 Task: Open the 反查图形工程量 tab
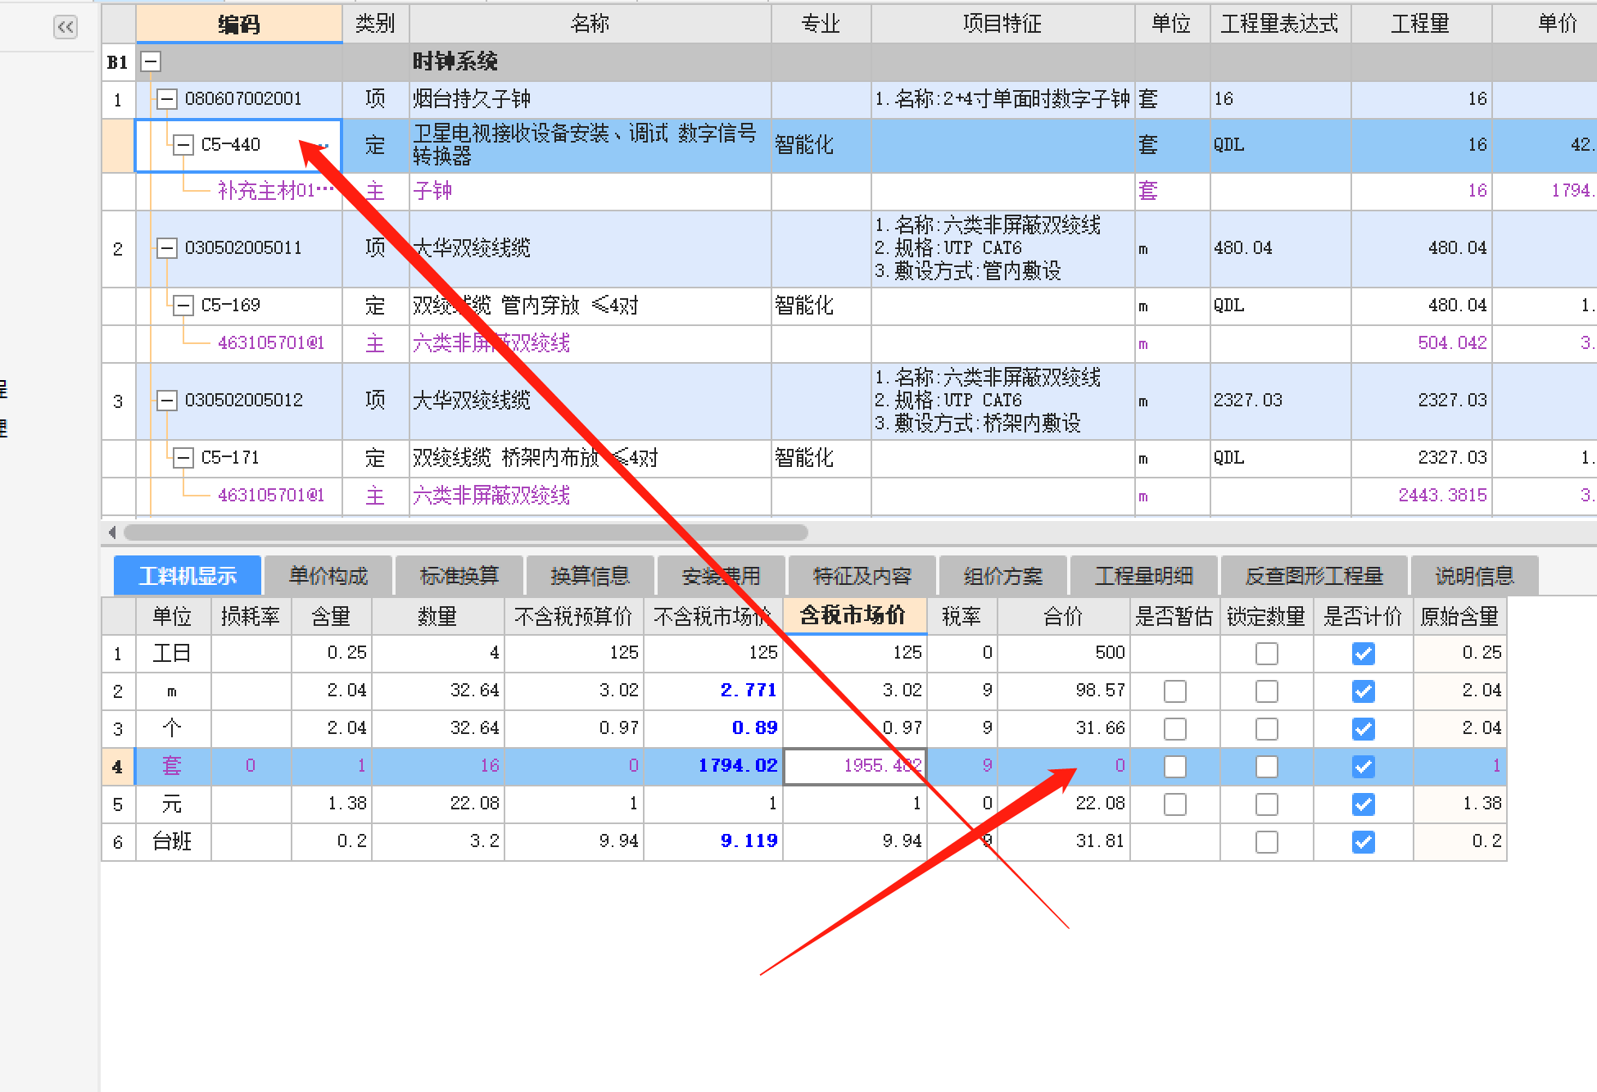pos(1314,576)
